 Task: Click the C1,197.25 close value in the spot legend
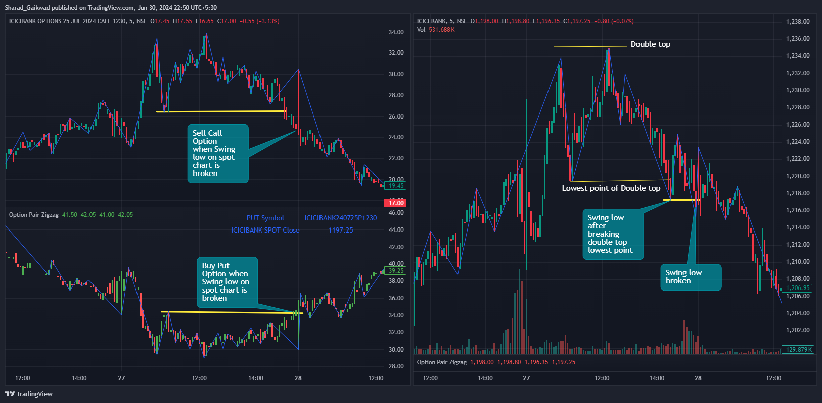click(577, 21)
